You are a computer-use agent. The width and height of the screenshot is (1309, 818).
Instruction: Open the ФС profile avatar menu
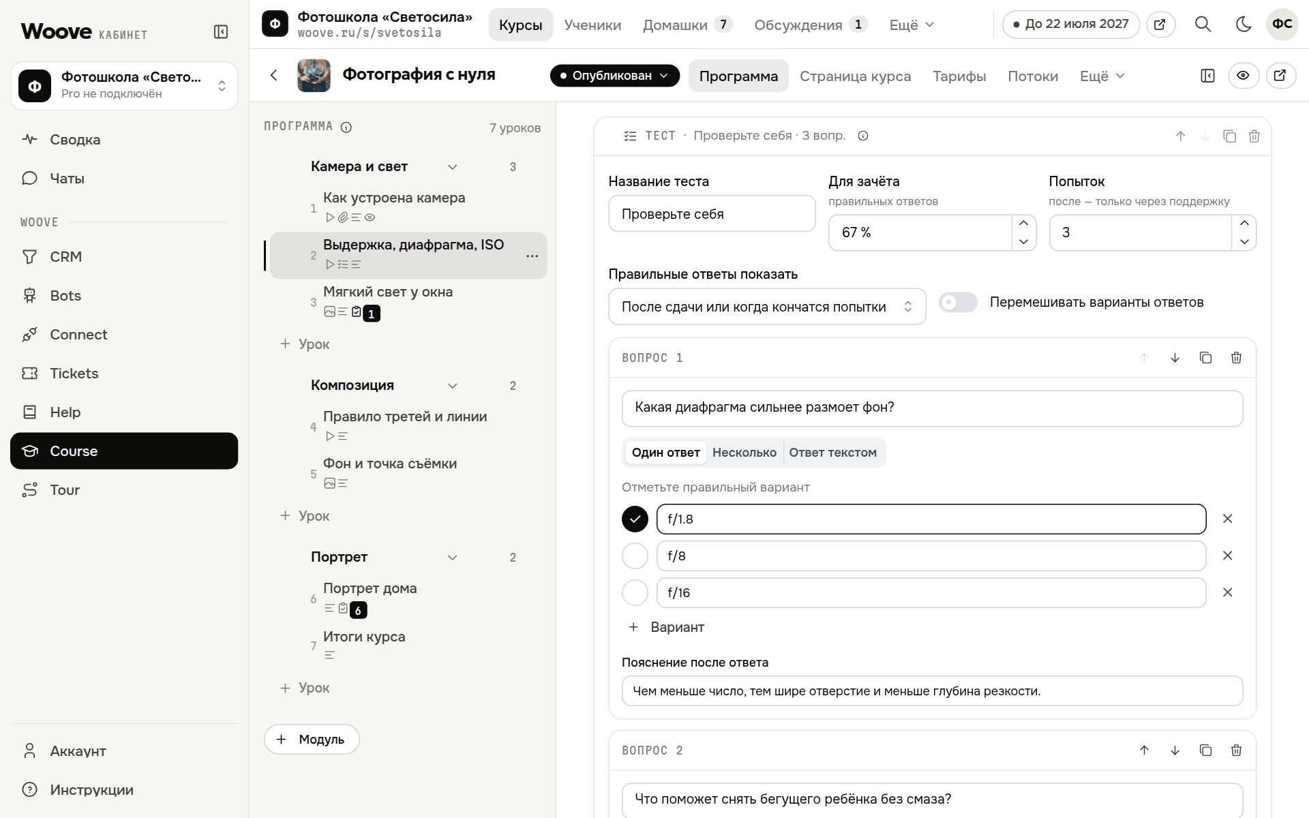click(1282, 25)
